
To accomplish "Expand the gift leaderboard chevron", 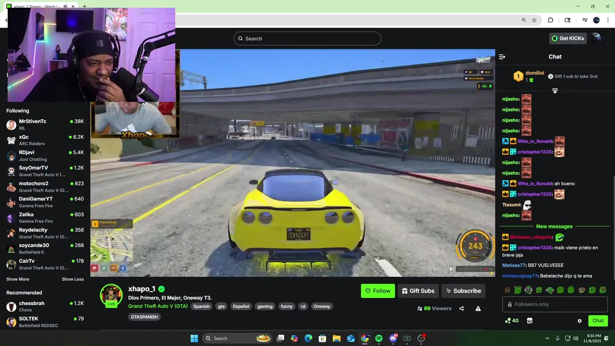I will click(x=555, y=91).
